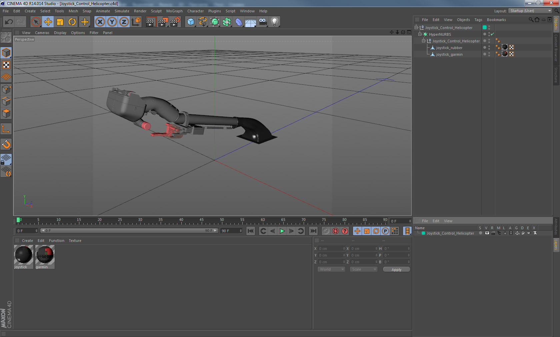This screenshot has height=337, width=560.
Task: Switch coordinate system icon
Action: coord(136,22)
